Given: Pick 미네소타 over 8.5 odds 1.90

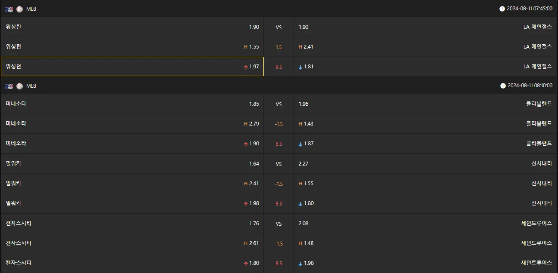Looking at the screenshot, I should point(132,144).
